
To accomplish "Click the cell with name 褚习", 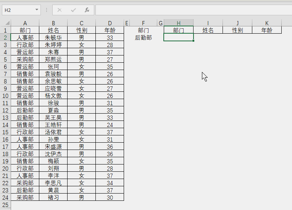I will point(53,197).
